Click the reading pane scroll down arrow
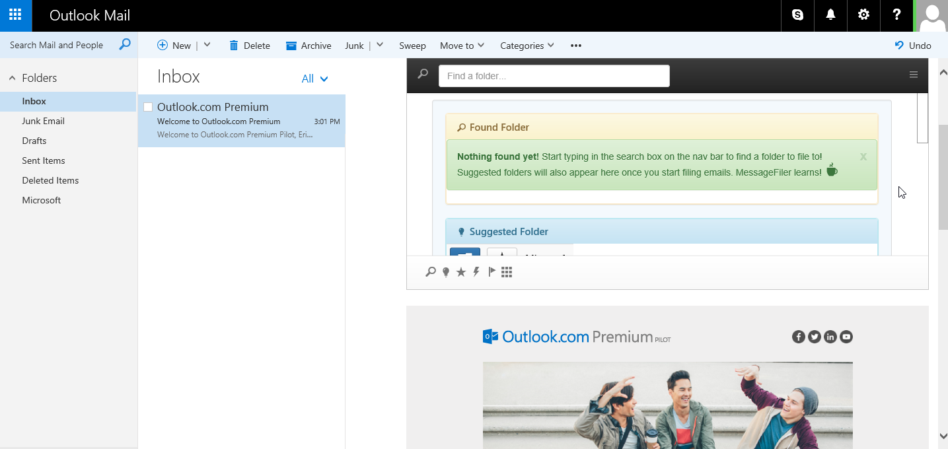Image resolution: width=948 pixels, height=449 pixels. pos(943,436)
